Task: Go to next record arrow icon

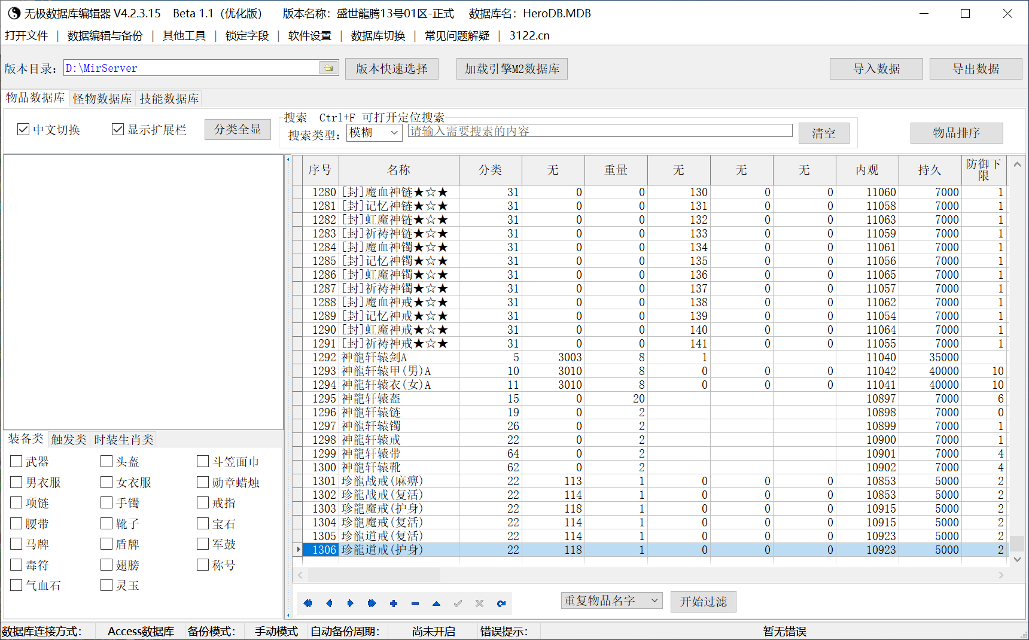Action: pos(351,604)
